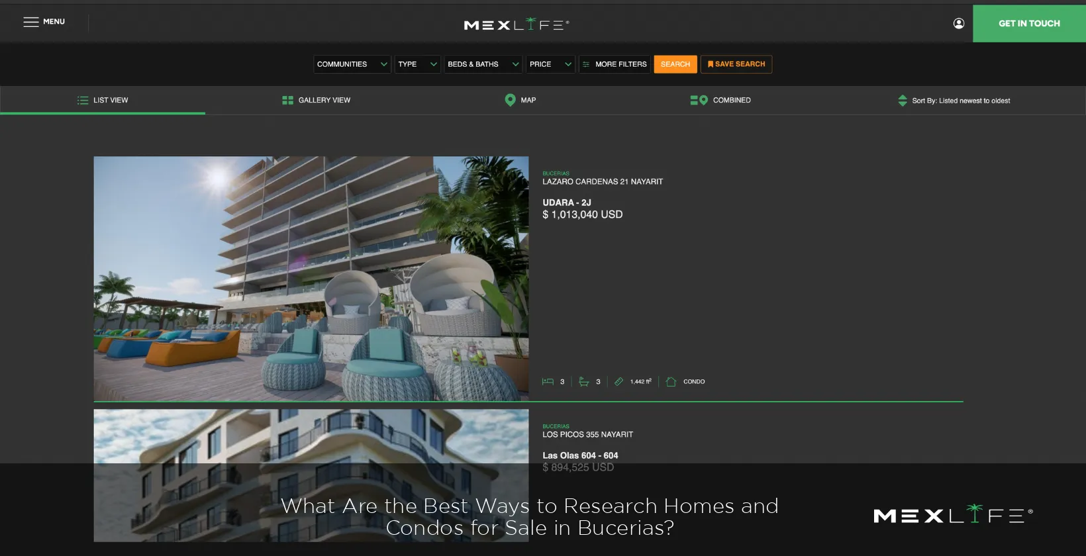The image size is (1086, 556).
Task: Switch to List View tab
Action: coord(103,101)
